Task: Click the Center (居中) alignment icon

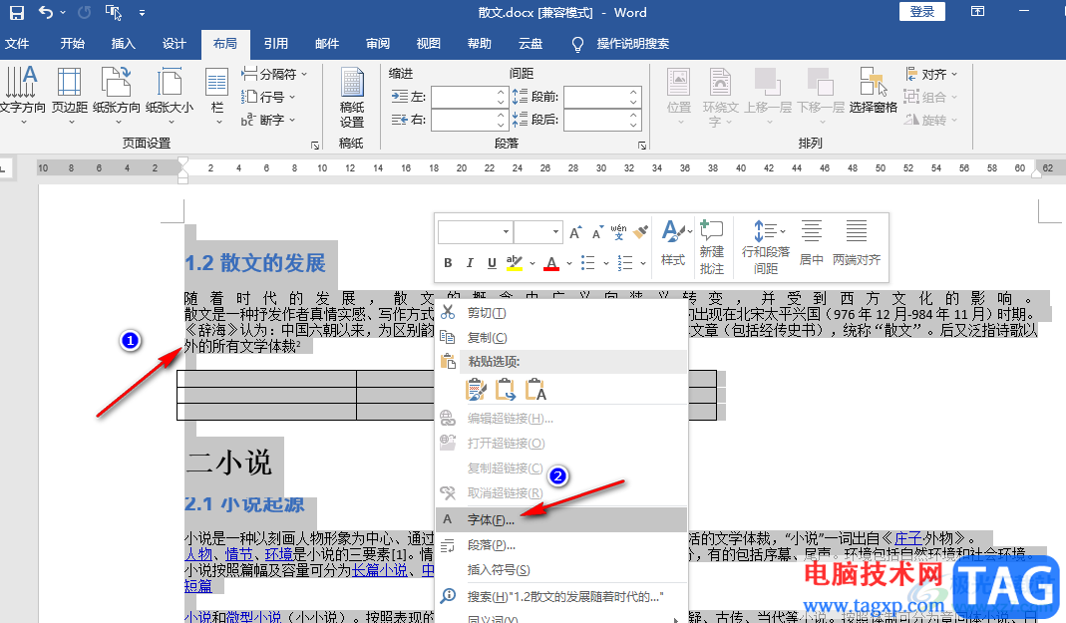Action: 811,242
